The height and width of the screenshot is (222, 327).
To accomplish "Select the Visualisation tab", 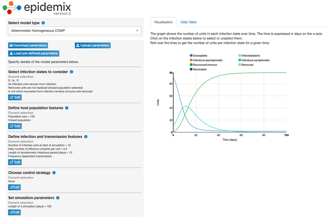I will (x=163, y=22).
